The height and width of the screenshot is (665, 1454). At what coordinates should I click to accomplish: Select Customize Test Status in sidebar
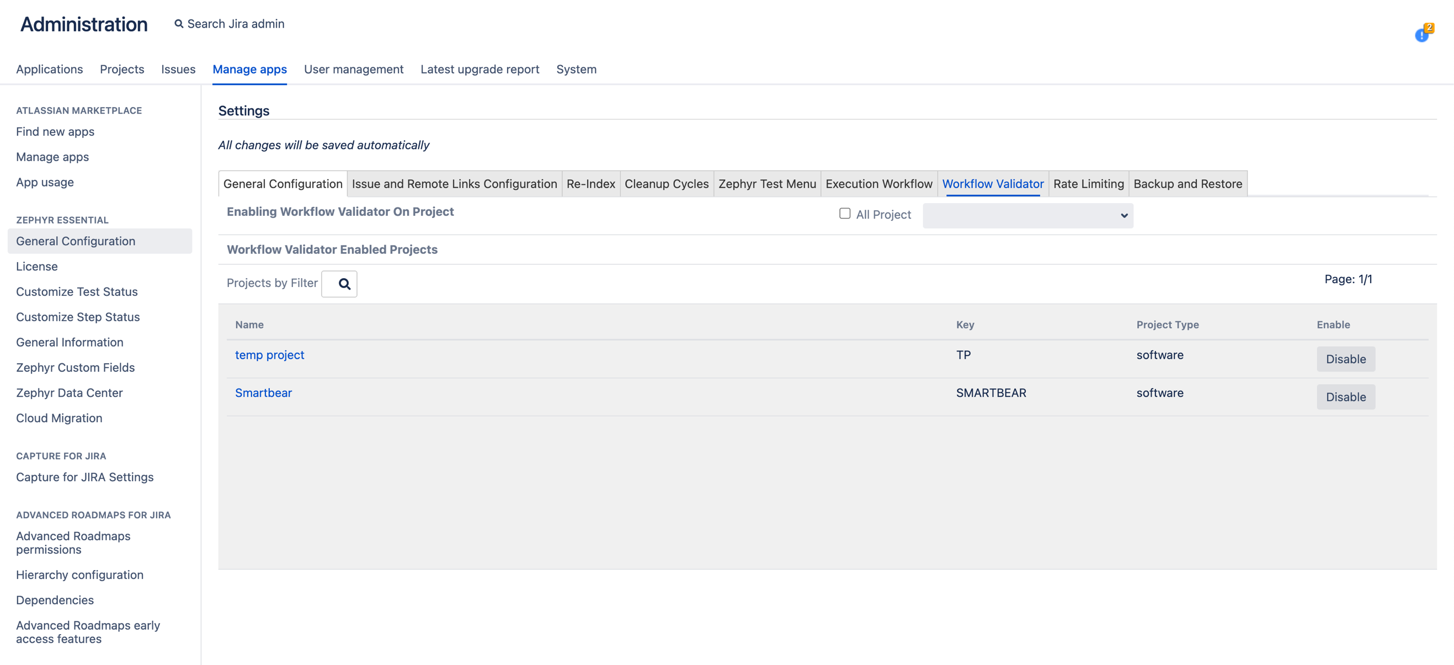point(77,291)
